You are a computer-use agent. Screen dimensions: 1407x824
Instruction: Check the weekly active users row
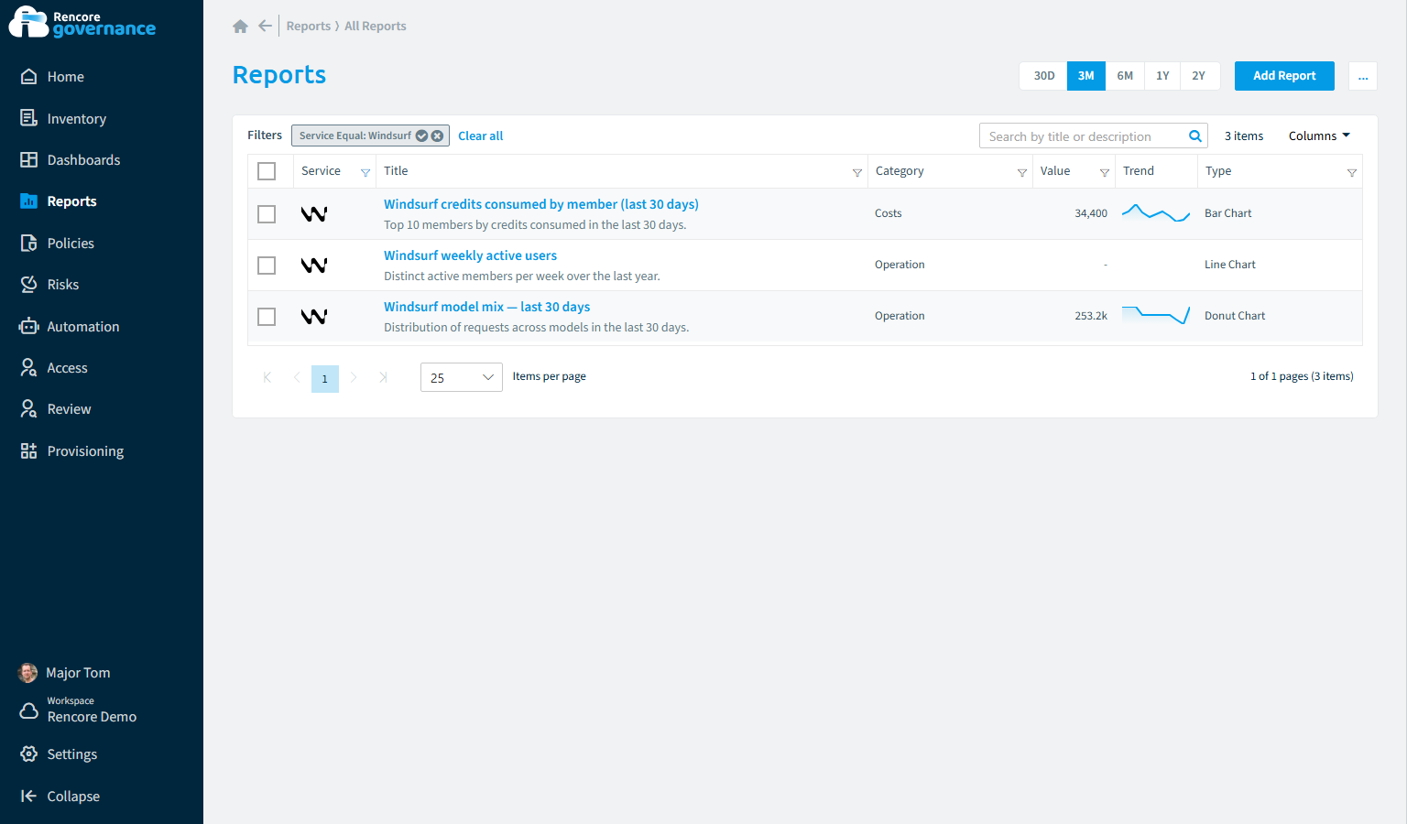point(267,266)
